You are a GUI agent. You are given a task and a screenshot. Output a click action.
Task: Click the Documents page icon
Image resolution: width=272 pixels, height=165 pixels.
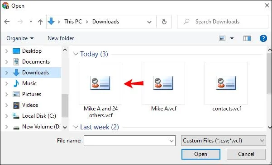pos(16,62)
